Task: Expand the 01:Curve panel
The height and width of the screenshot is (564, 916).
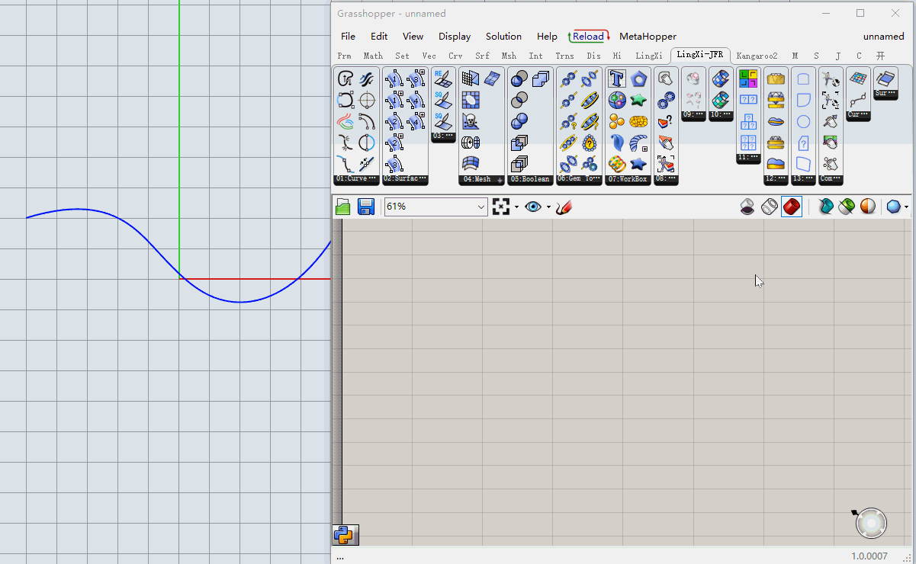Action: pyautogui.click(x=356, y=179)
